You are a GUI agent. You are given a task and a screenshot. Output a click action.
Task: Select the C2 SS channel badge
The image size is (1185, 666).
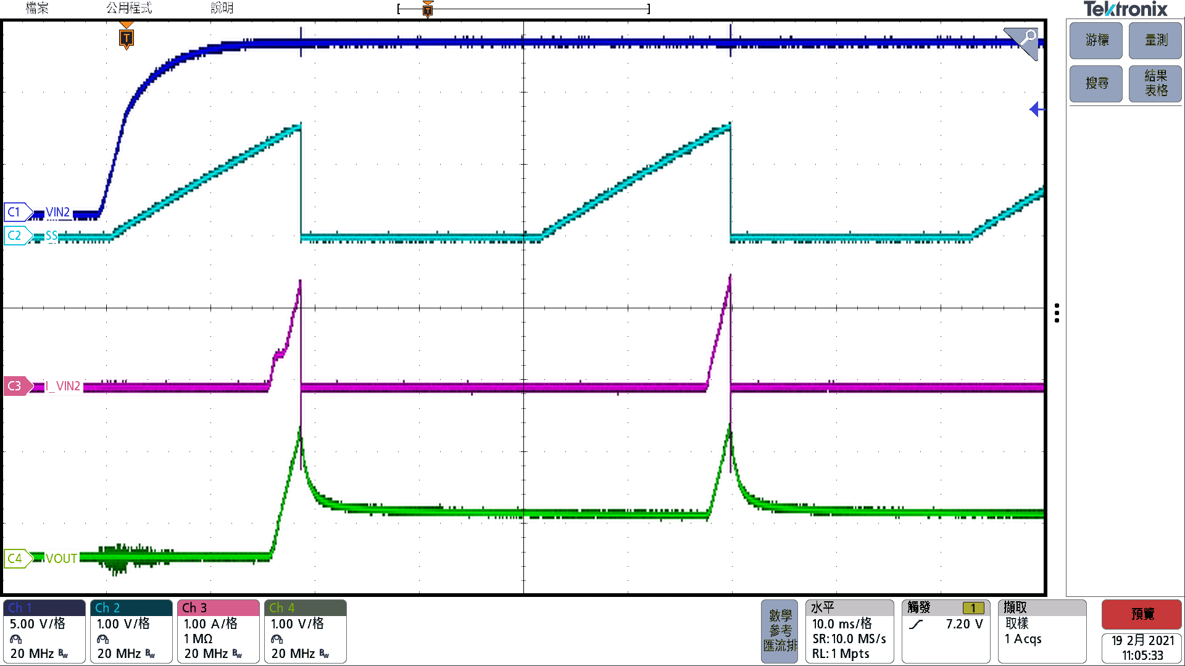(17, 236)
